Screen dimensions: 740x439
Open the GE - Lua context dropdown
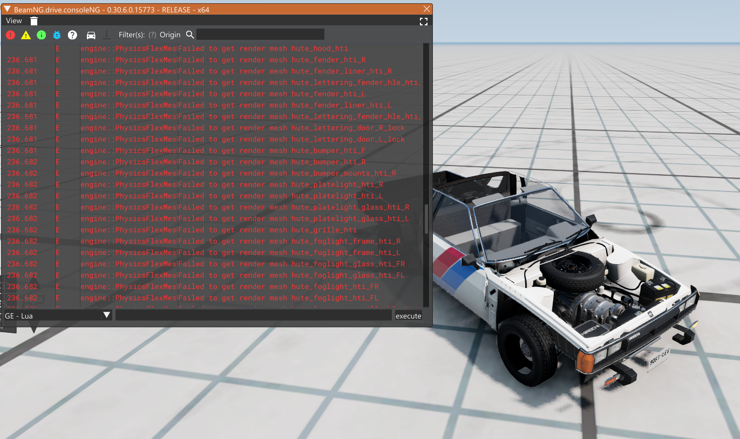click(x=57, y=315)
